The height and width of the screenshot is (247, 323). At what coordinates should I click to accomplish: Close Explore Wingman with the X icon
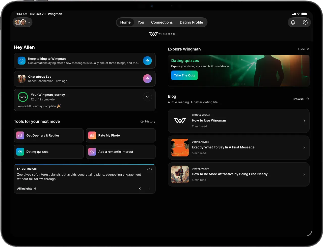(x=308, y=49)
